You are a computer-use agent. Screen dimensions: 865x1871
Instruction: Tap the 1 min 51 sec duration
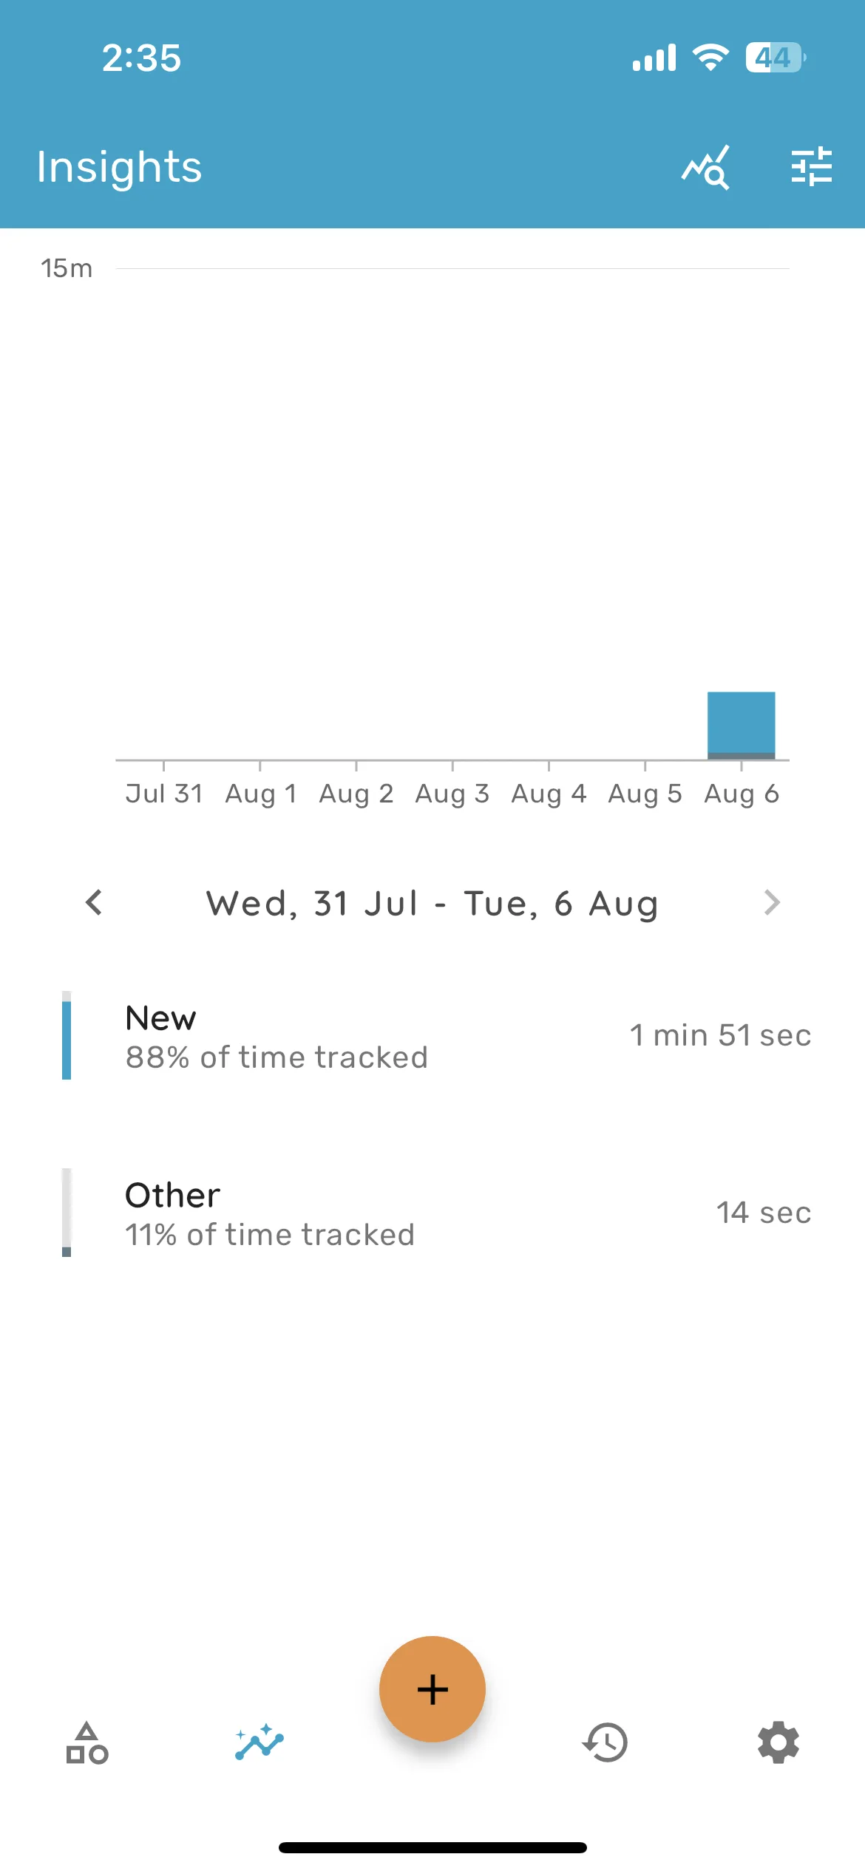(x=720, y=1035)
